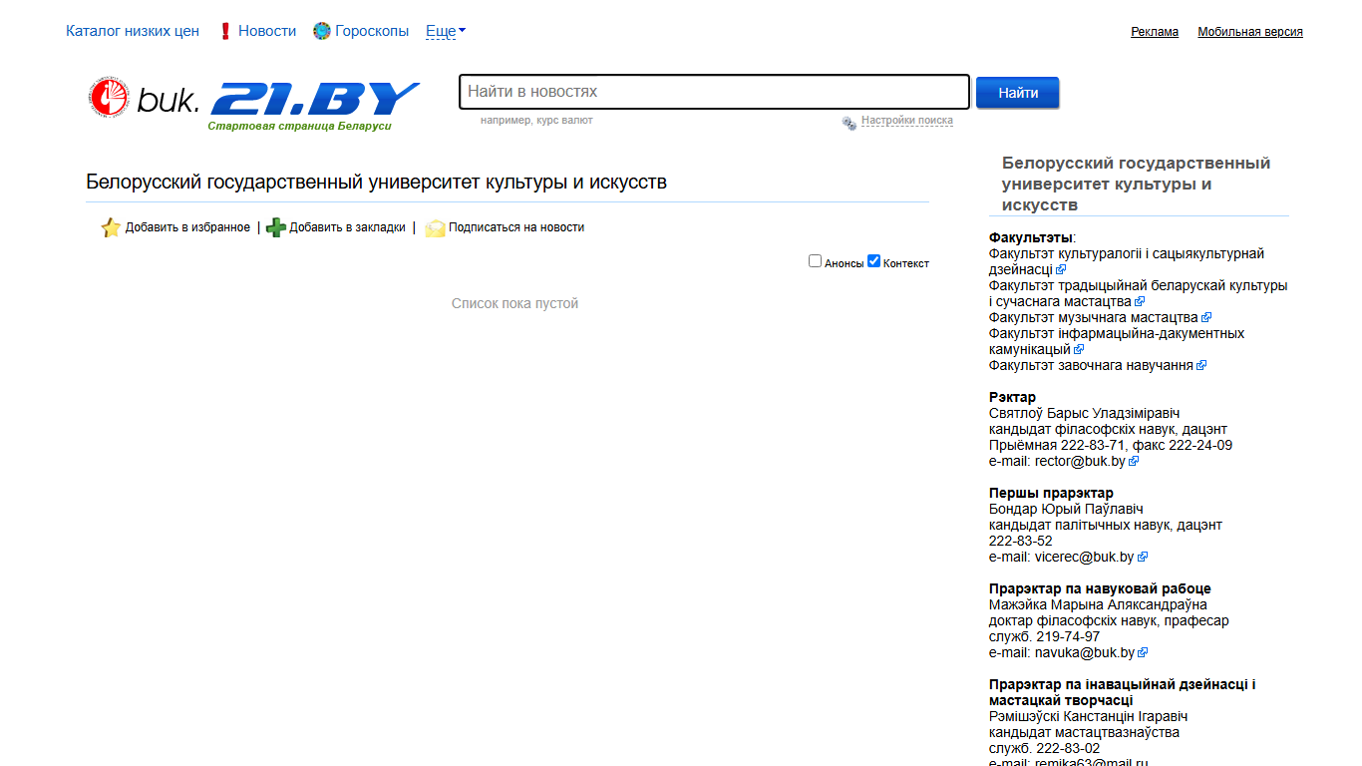
Task: Click the green plus bookmarks icon
Action: point(276,227)
